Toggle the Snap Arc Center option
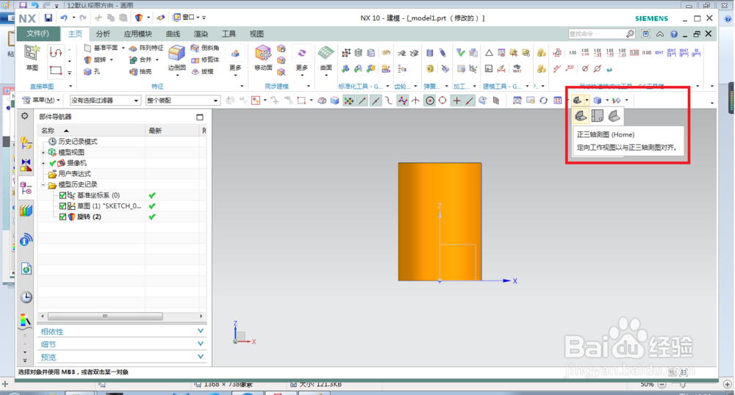This screenshot has width=735, height=395. tap(430, 100)
